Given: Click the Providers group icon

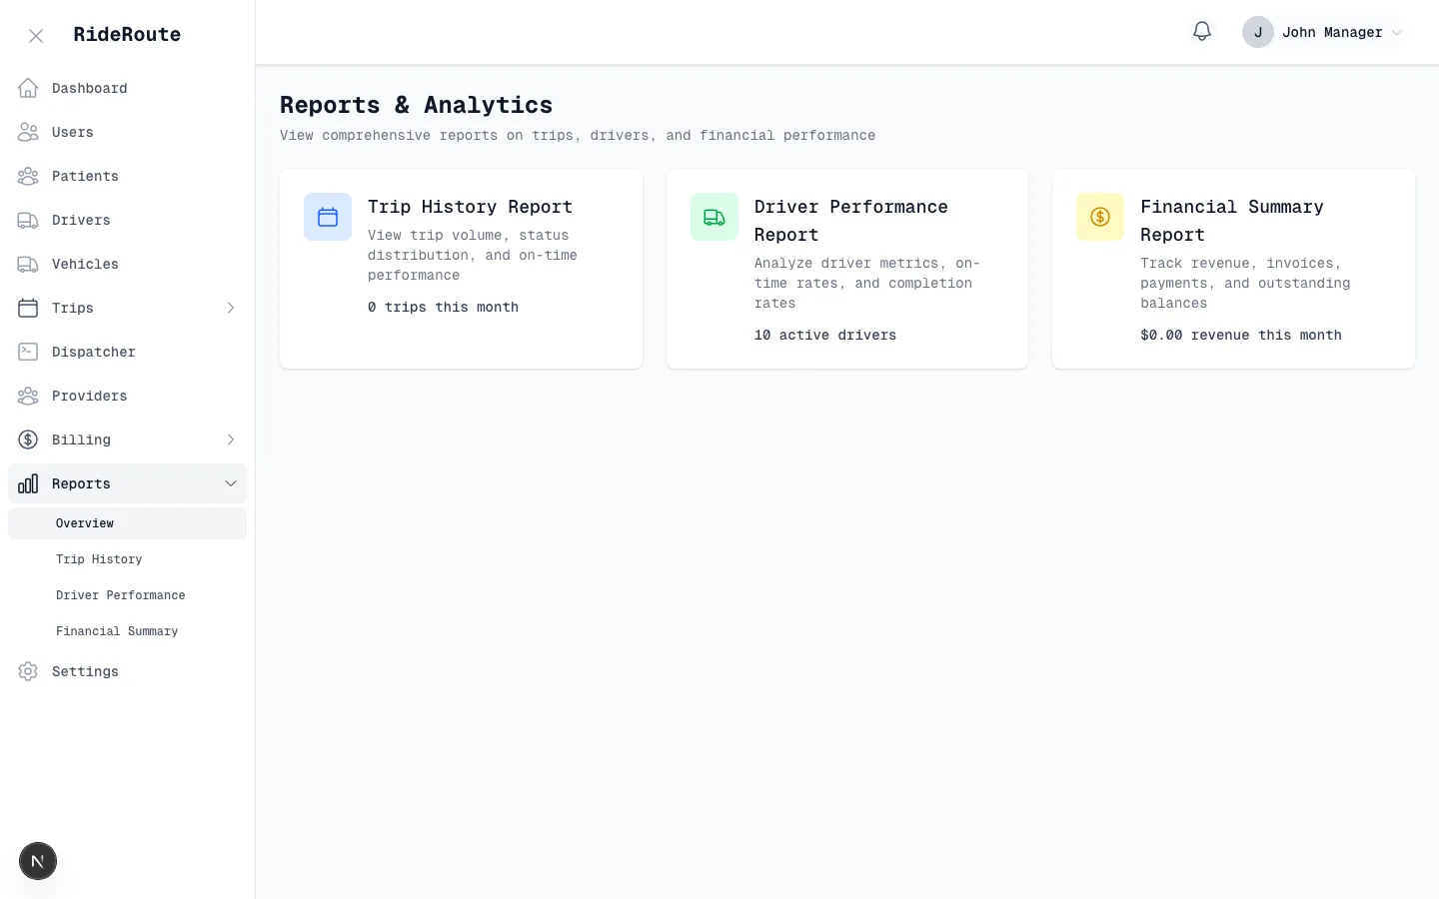Looking at the screenshot, I should pos(28,396).
